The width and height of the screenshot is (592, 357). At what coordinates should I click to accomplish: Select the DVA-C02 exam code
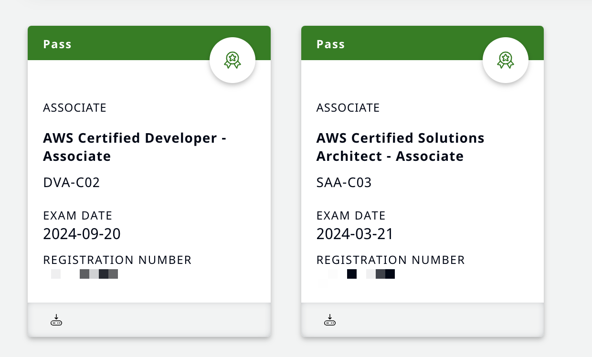click(x=72, y=183)
